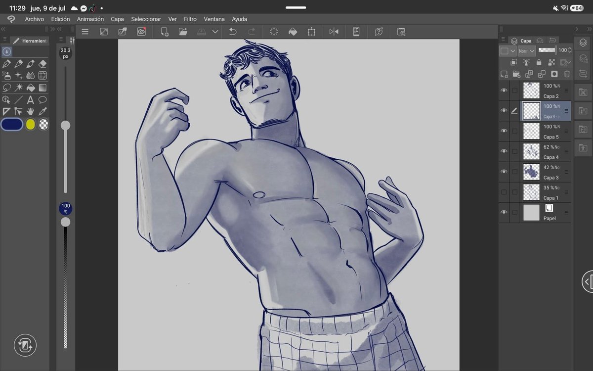Select the Decoration sparkle tool
Image resolution: width=593 pixels, height=371 pixels.
19,75
